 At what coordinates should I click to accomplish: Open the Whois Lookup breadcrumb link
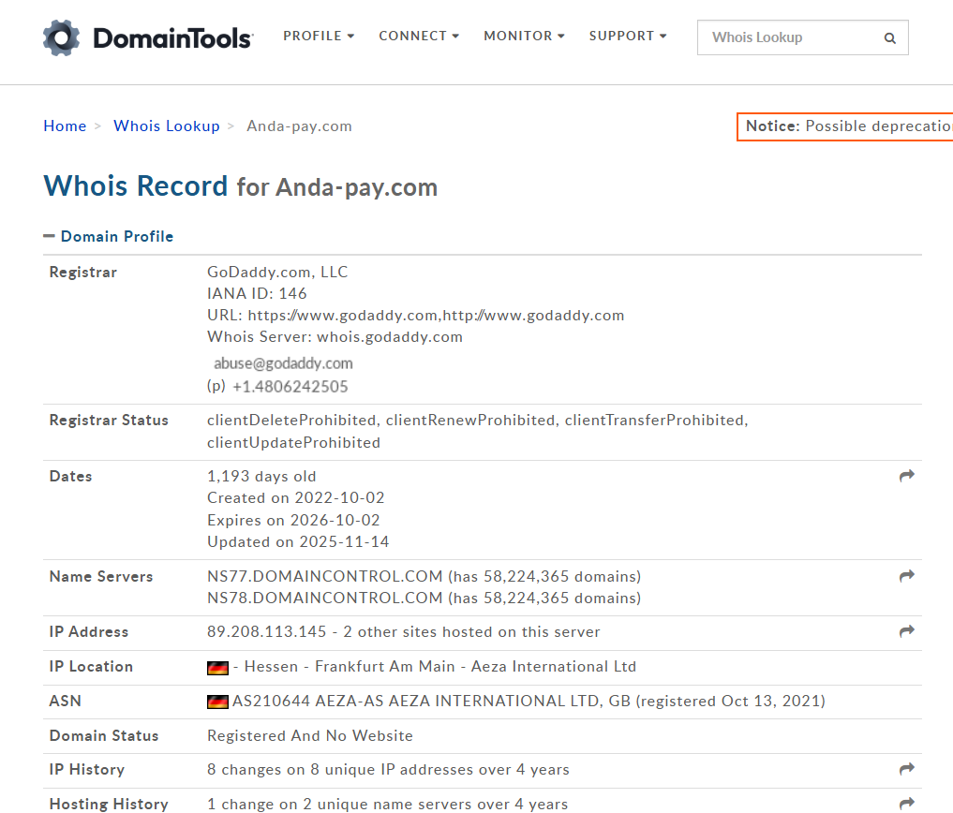click(166, 126)
